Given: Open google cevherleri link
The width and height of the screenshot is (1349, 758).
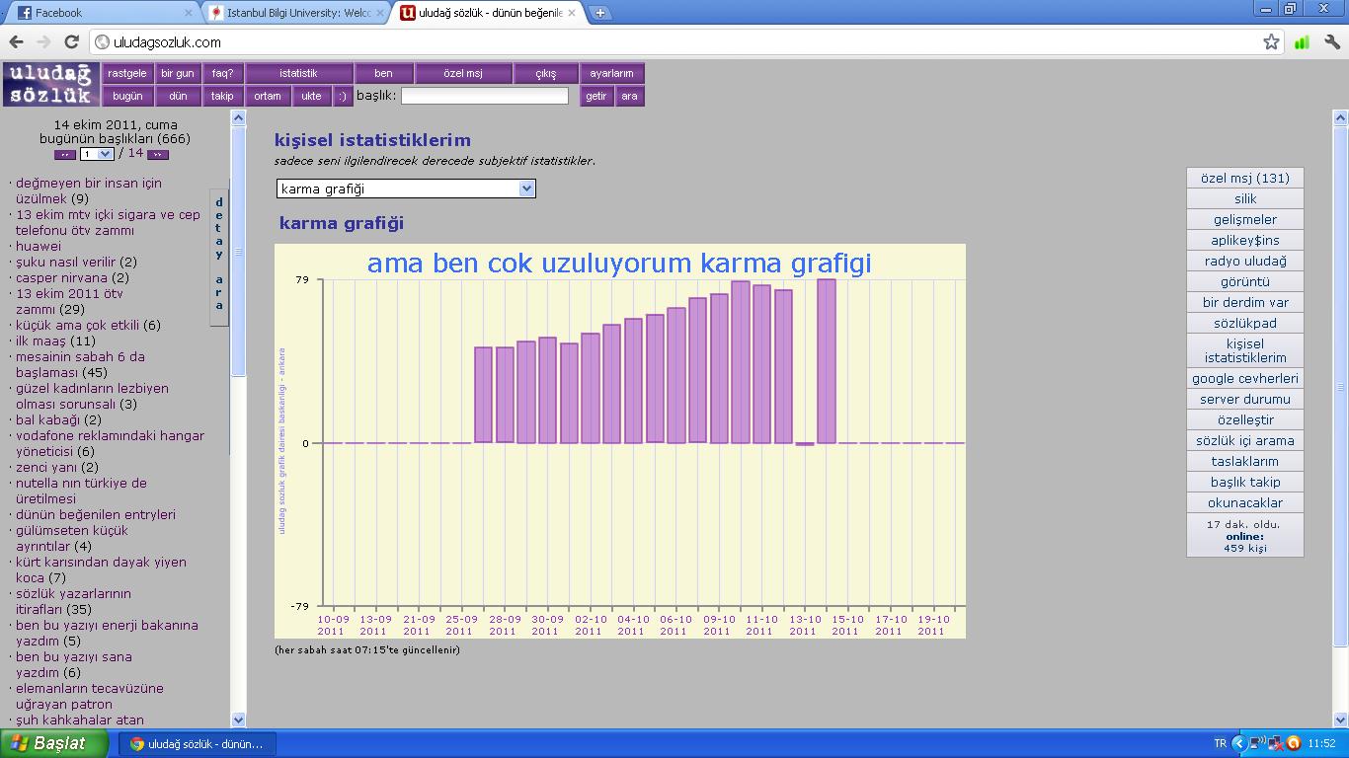Looking at the screenshot, I should pyautogui.click(x=1245, y=378).
